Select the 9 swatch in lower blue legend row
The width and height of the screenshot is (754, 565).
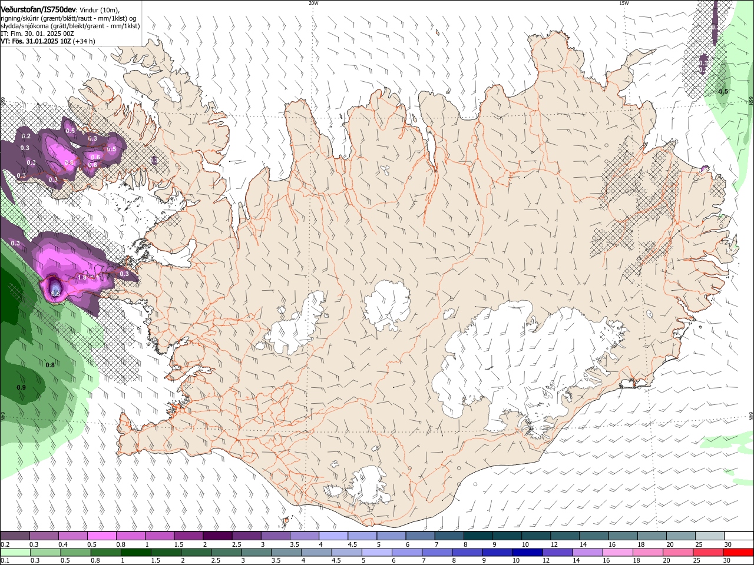[497, 553]
